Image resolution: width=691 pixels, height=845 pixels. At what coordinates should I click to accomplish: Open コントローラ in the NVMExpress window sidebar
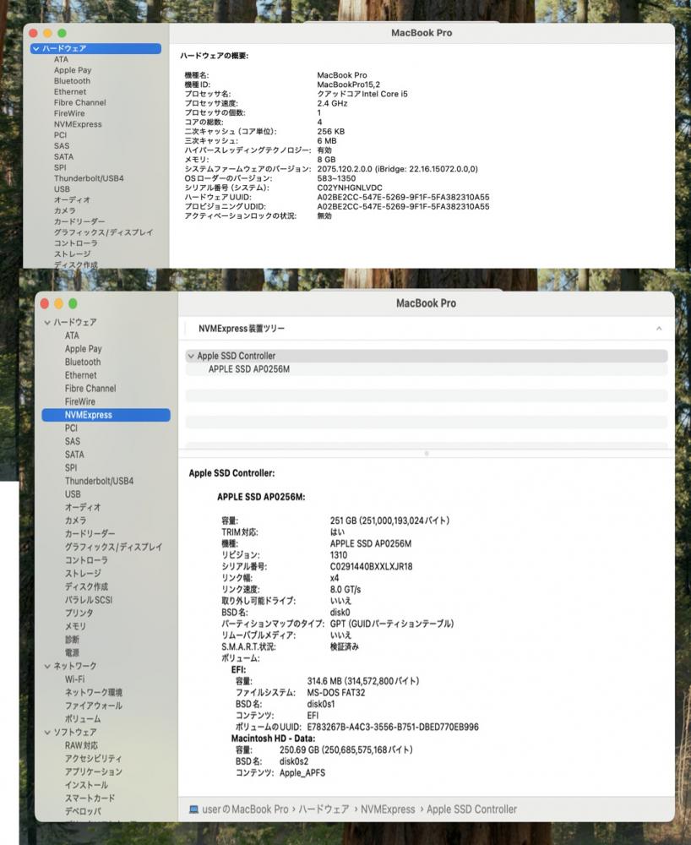point(86,560)
